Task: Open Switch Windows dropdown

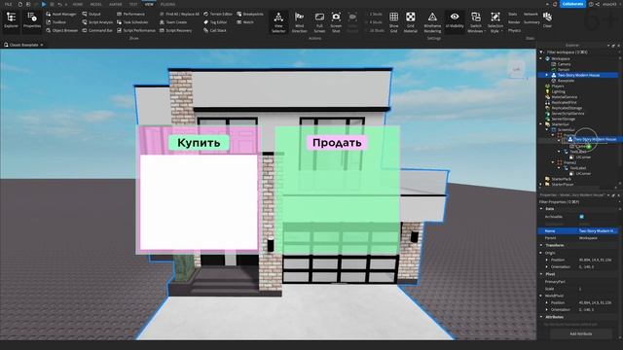Action: [476, 22]
